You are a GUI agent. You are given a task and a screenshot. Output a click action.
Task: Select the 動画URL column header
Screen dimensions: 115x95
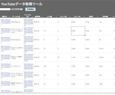click(4, 16)
